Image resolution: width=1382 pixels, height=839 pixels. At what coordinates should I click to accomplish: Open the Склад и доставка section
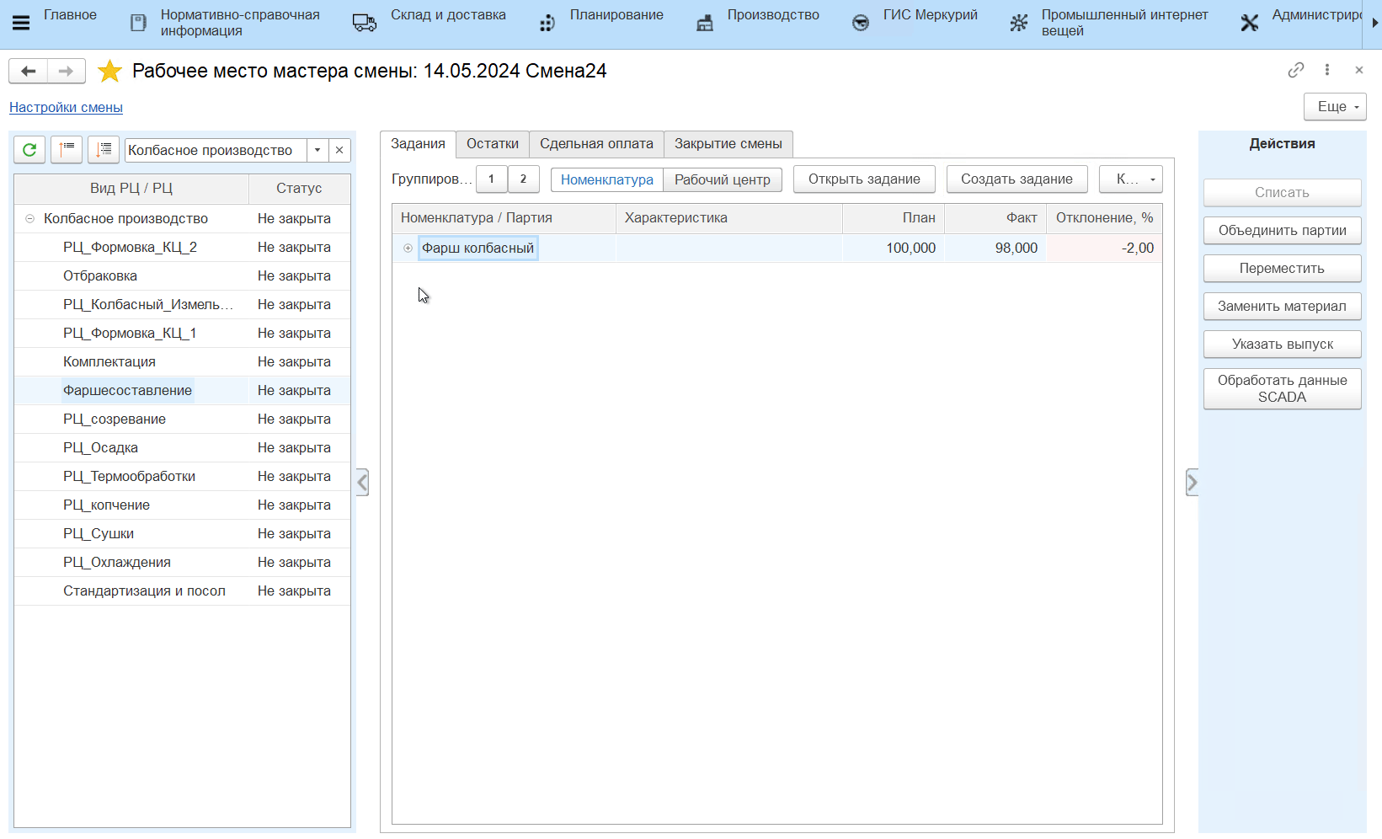click(447, 15)
